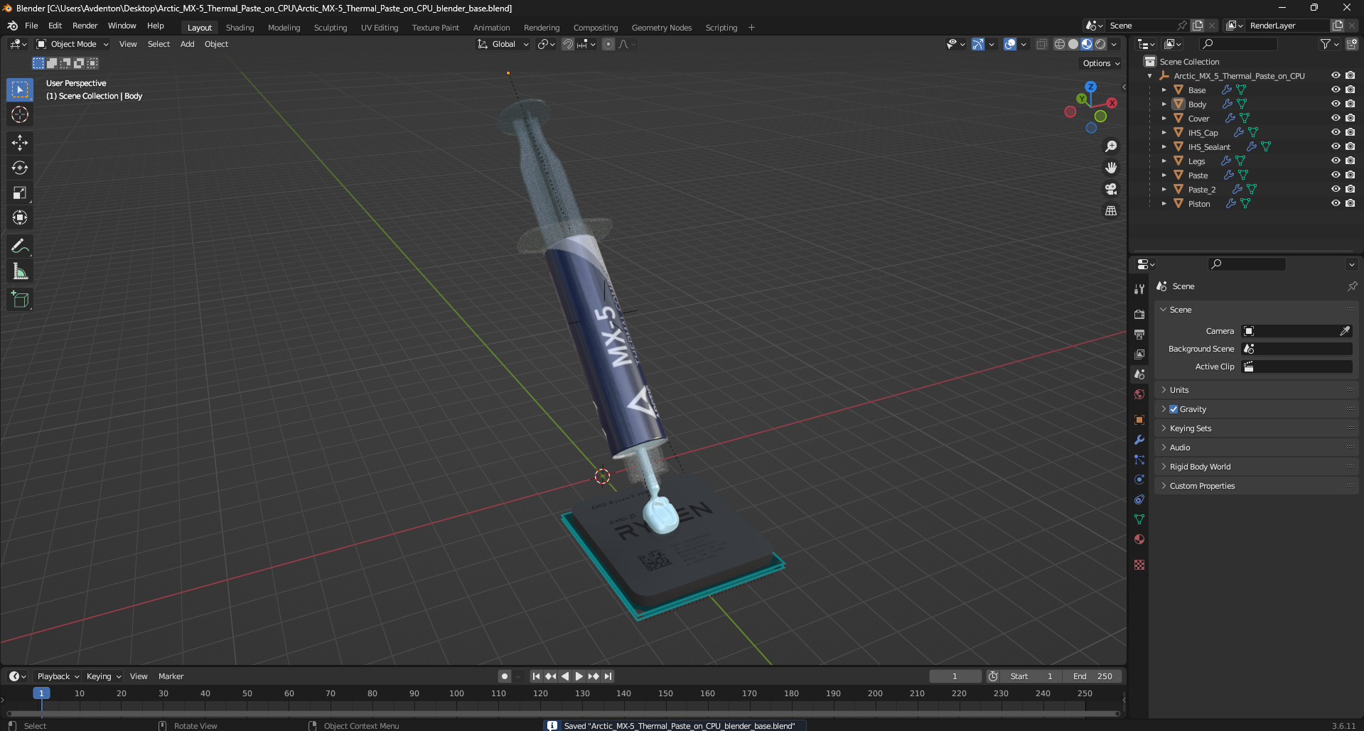Click the current frame number field
The height and width of the screenshot is (731, 1364).
955,676
